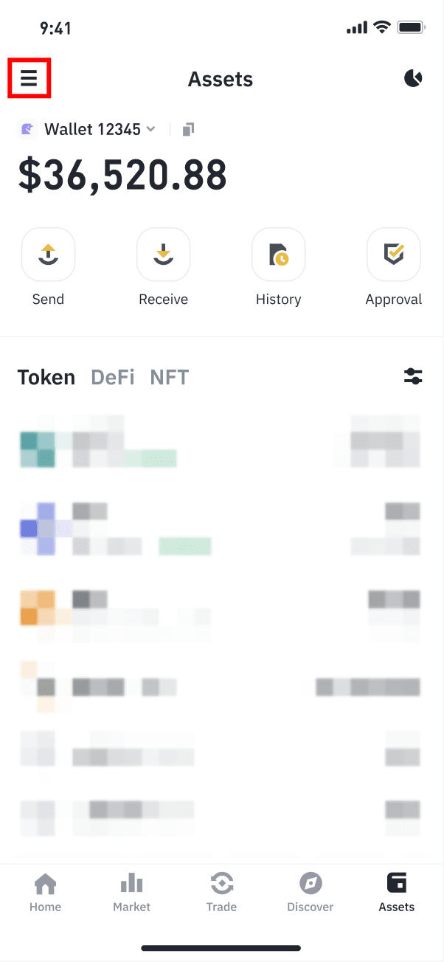The width and height of the screenshot is (444, 962).
Task: Switch to the DeFi tab
Action: (x=112, y=378)
